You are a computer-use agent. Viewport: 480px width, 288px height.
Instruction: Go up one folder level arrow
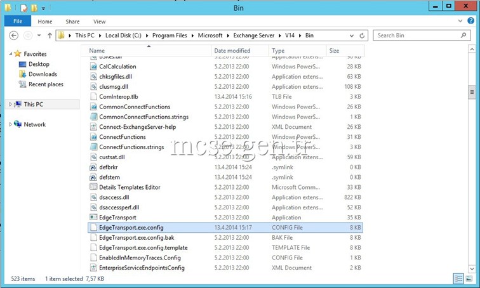click(x=50, y=36)
